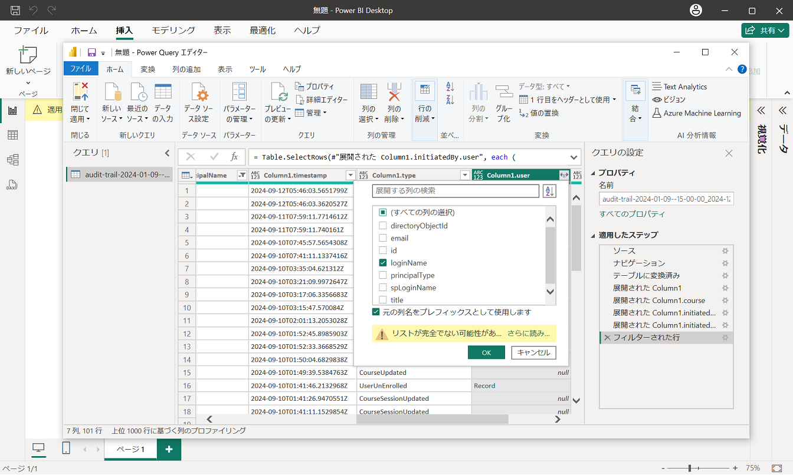Open Vision (ビジョン) AI insight
Screen dimensions: 793x475
point(669,100)
